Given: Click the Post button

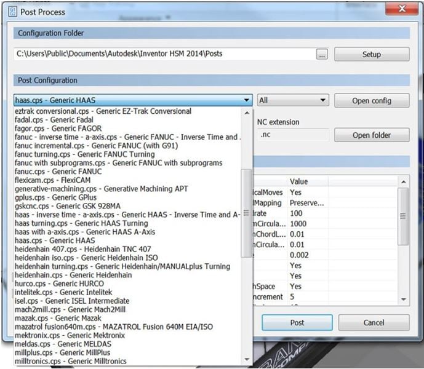Looking at the screenshot, I should 297,322.
